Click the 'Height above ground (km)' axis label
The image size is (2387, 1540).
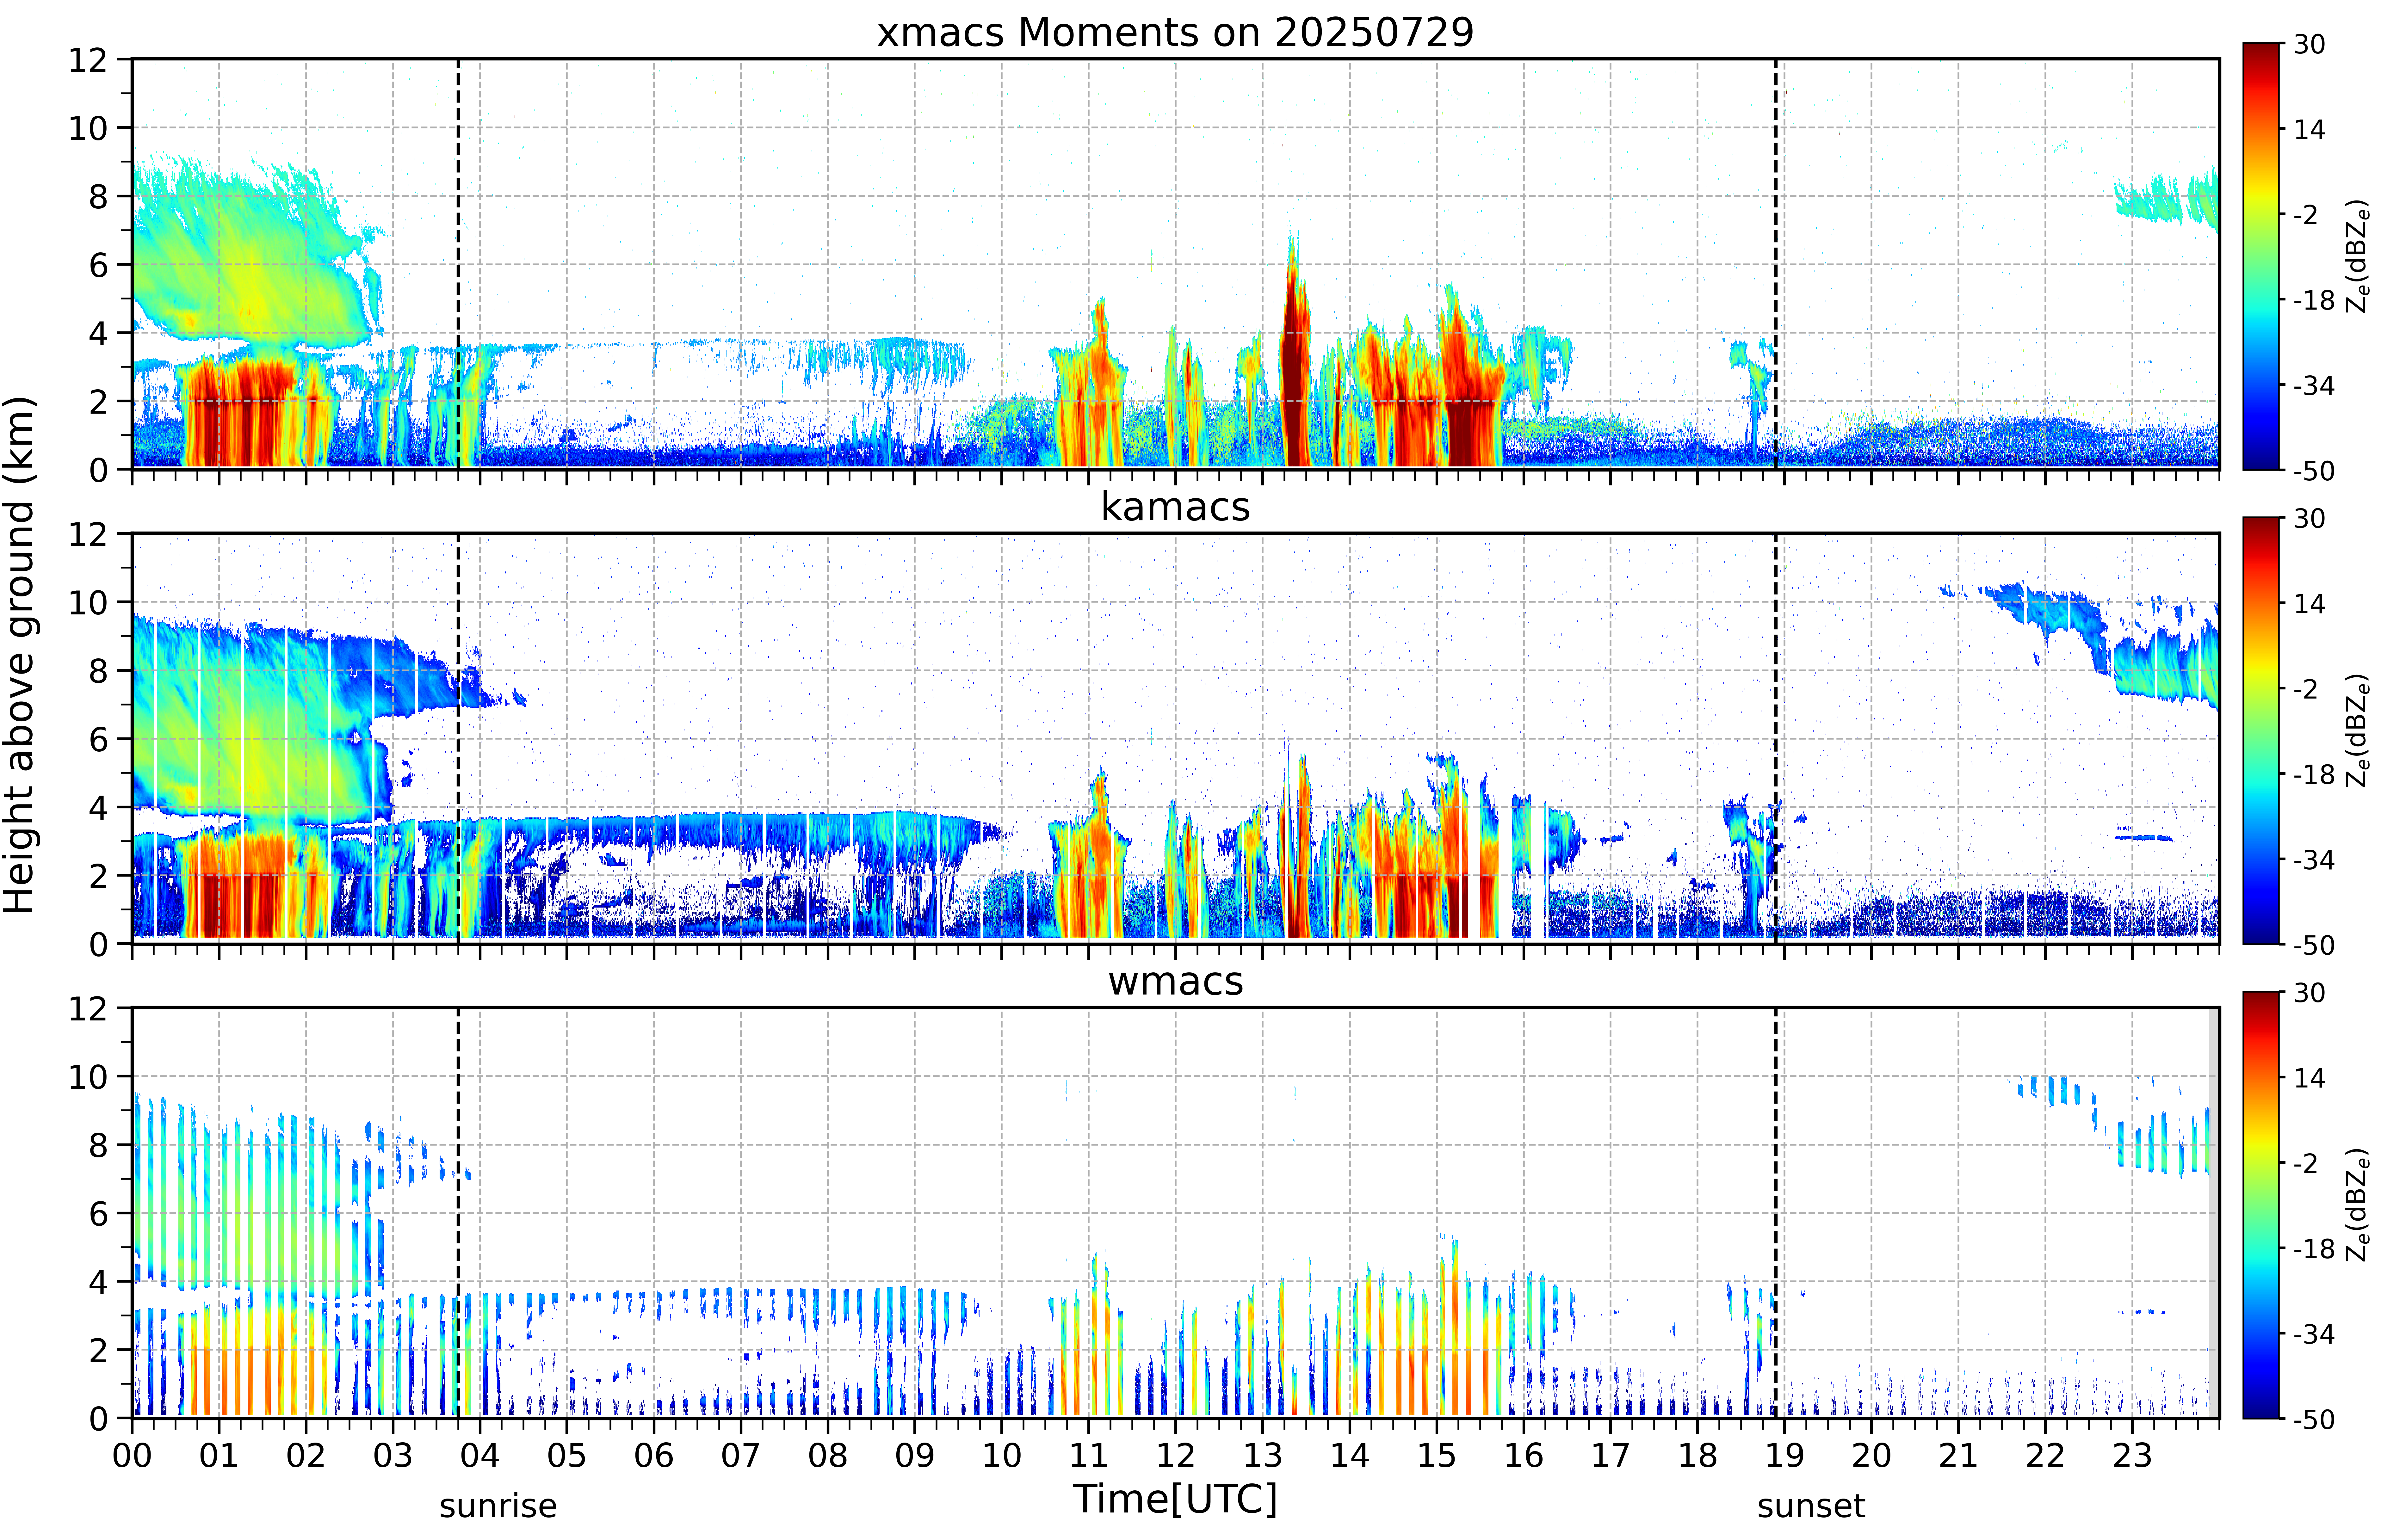pos(20,655)
